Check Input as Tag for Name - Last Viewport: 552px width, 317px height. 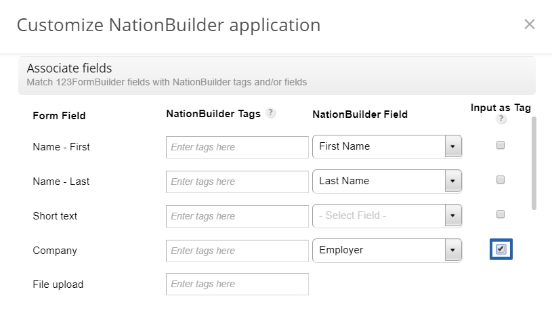coord(501,180)
